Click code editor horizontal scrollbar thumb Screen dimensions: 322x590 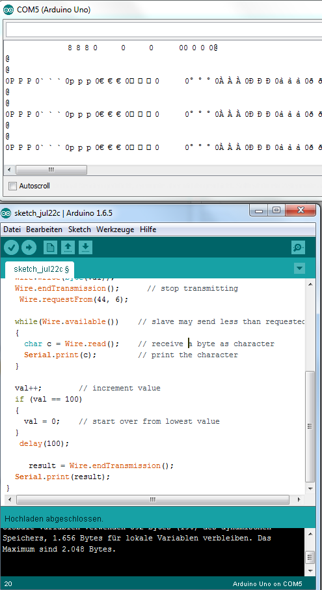[153, 499]
